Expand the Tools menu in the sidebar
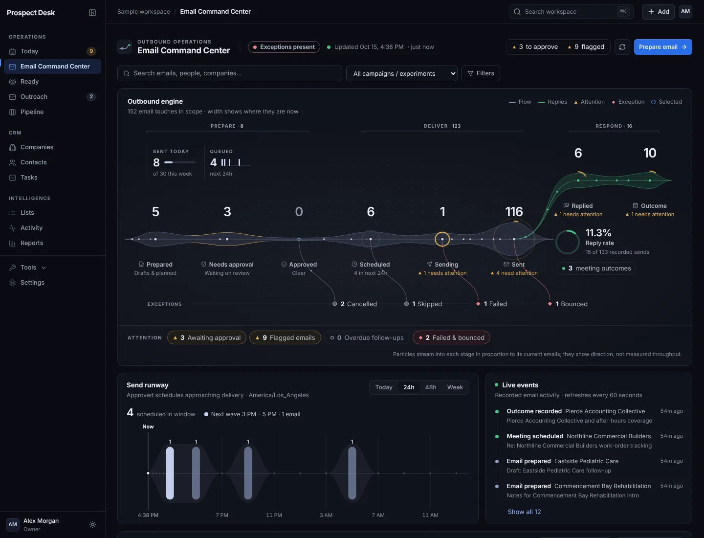The image size is (704, 538). click(52, 268)
